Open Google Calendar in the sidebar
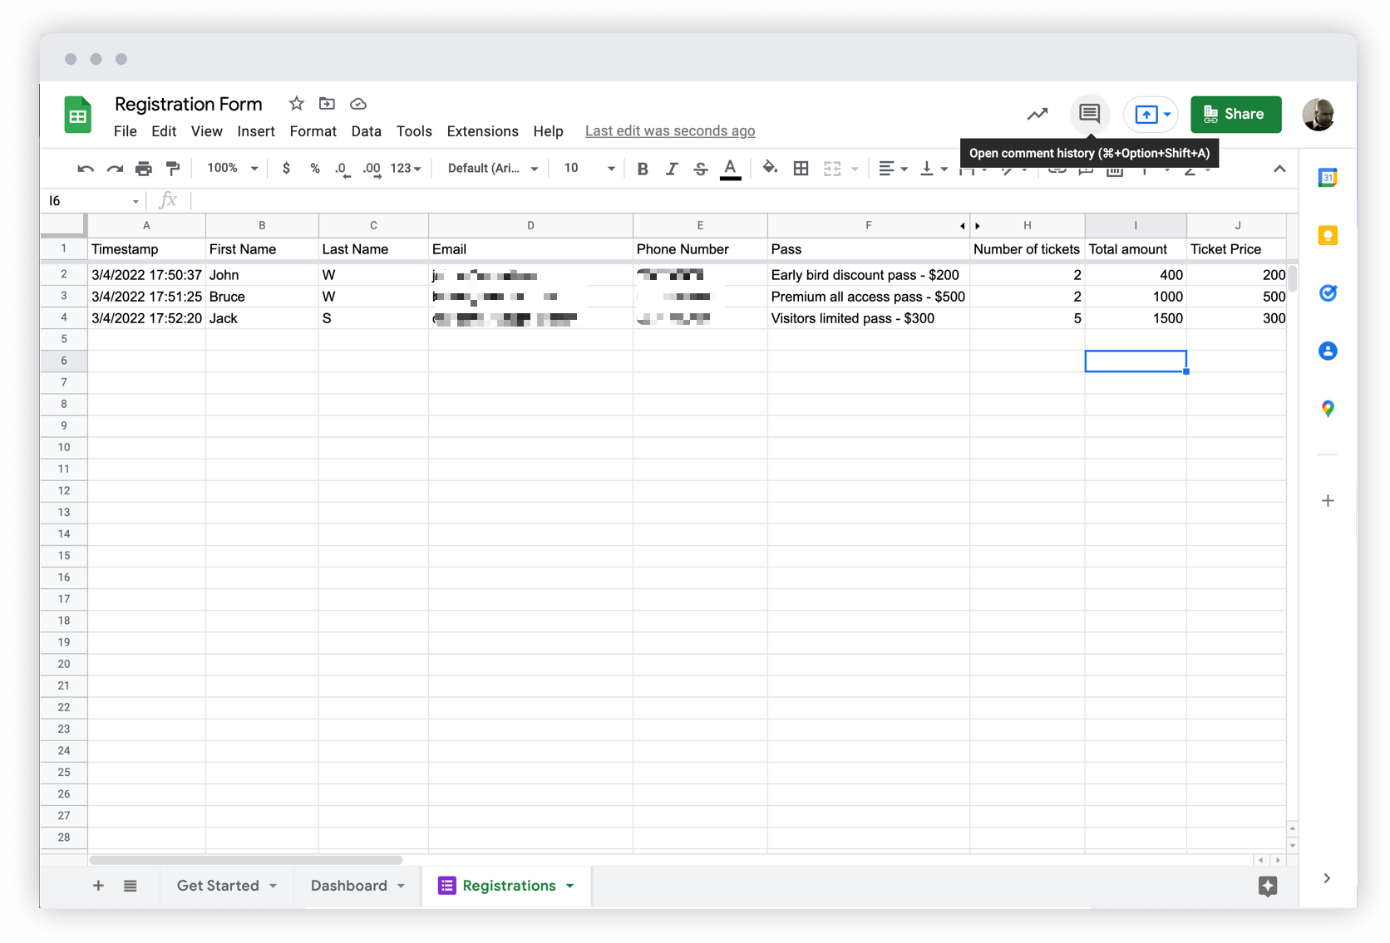Screen dimensions: 1390x943 click(x=1328, y=177)
